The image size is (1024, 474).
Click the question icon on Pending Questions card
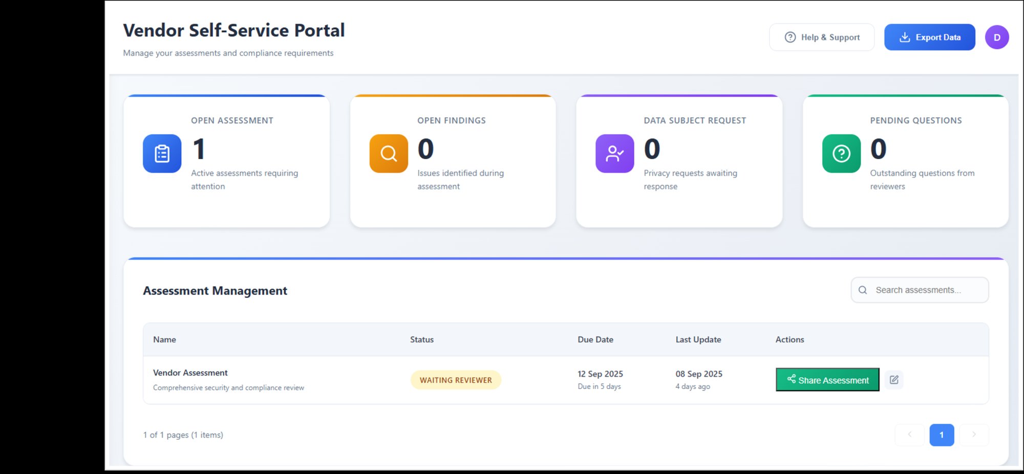coord(841,153)
